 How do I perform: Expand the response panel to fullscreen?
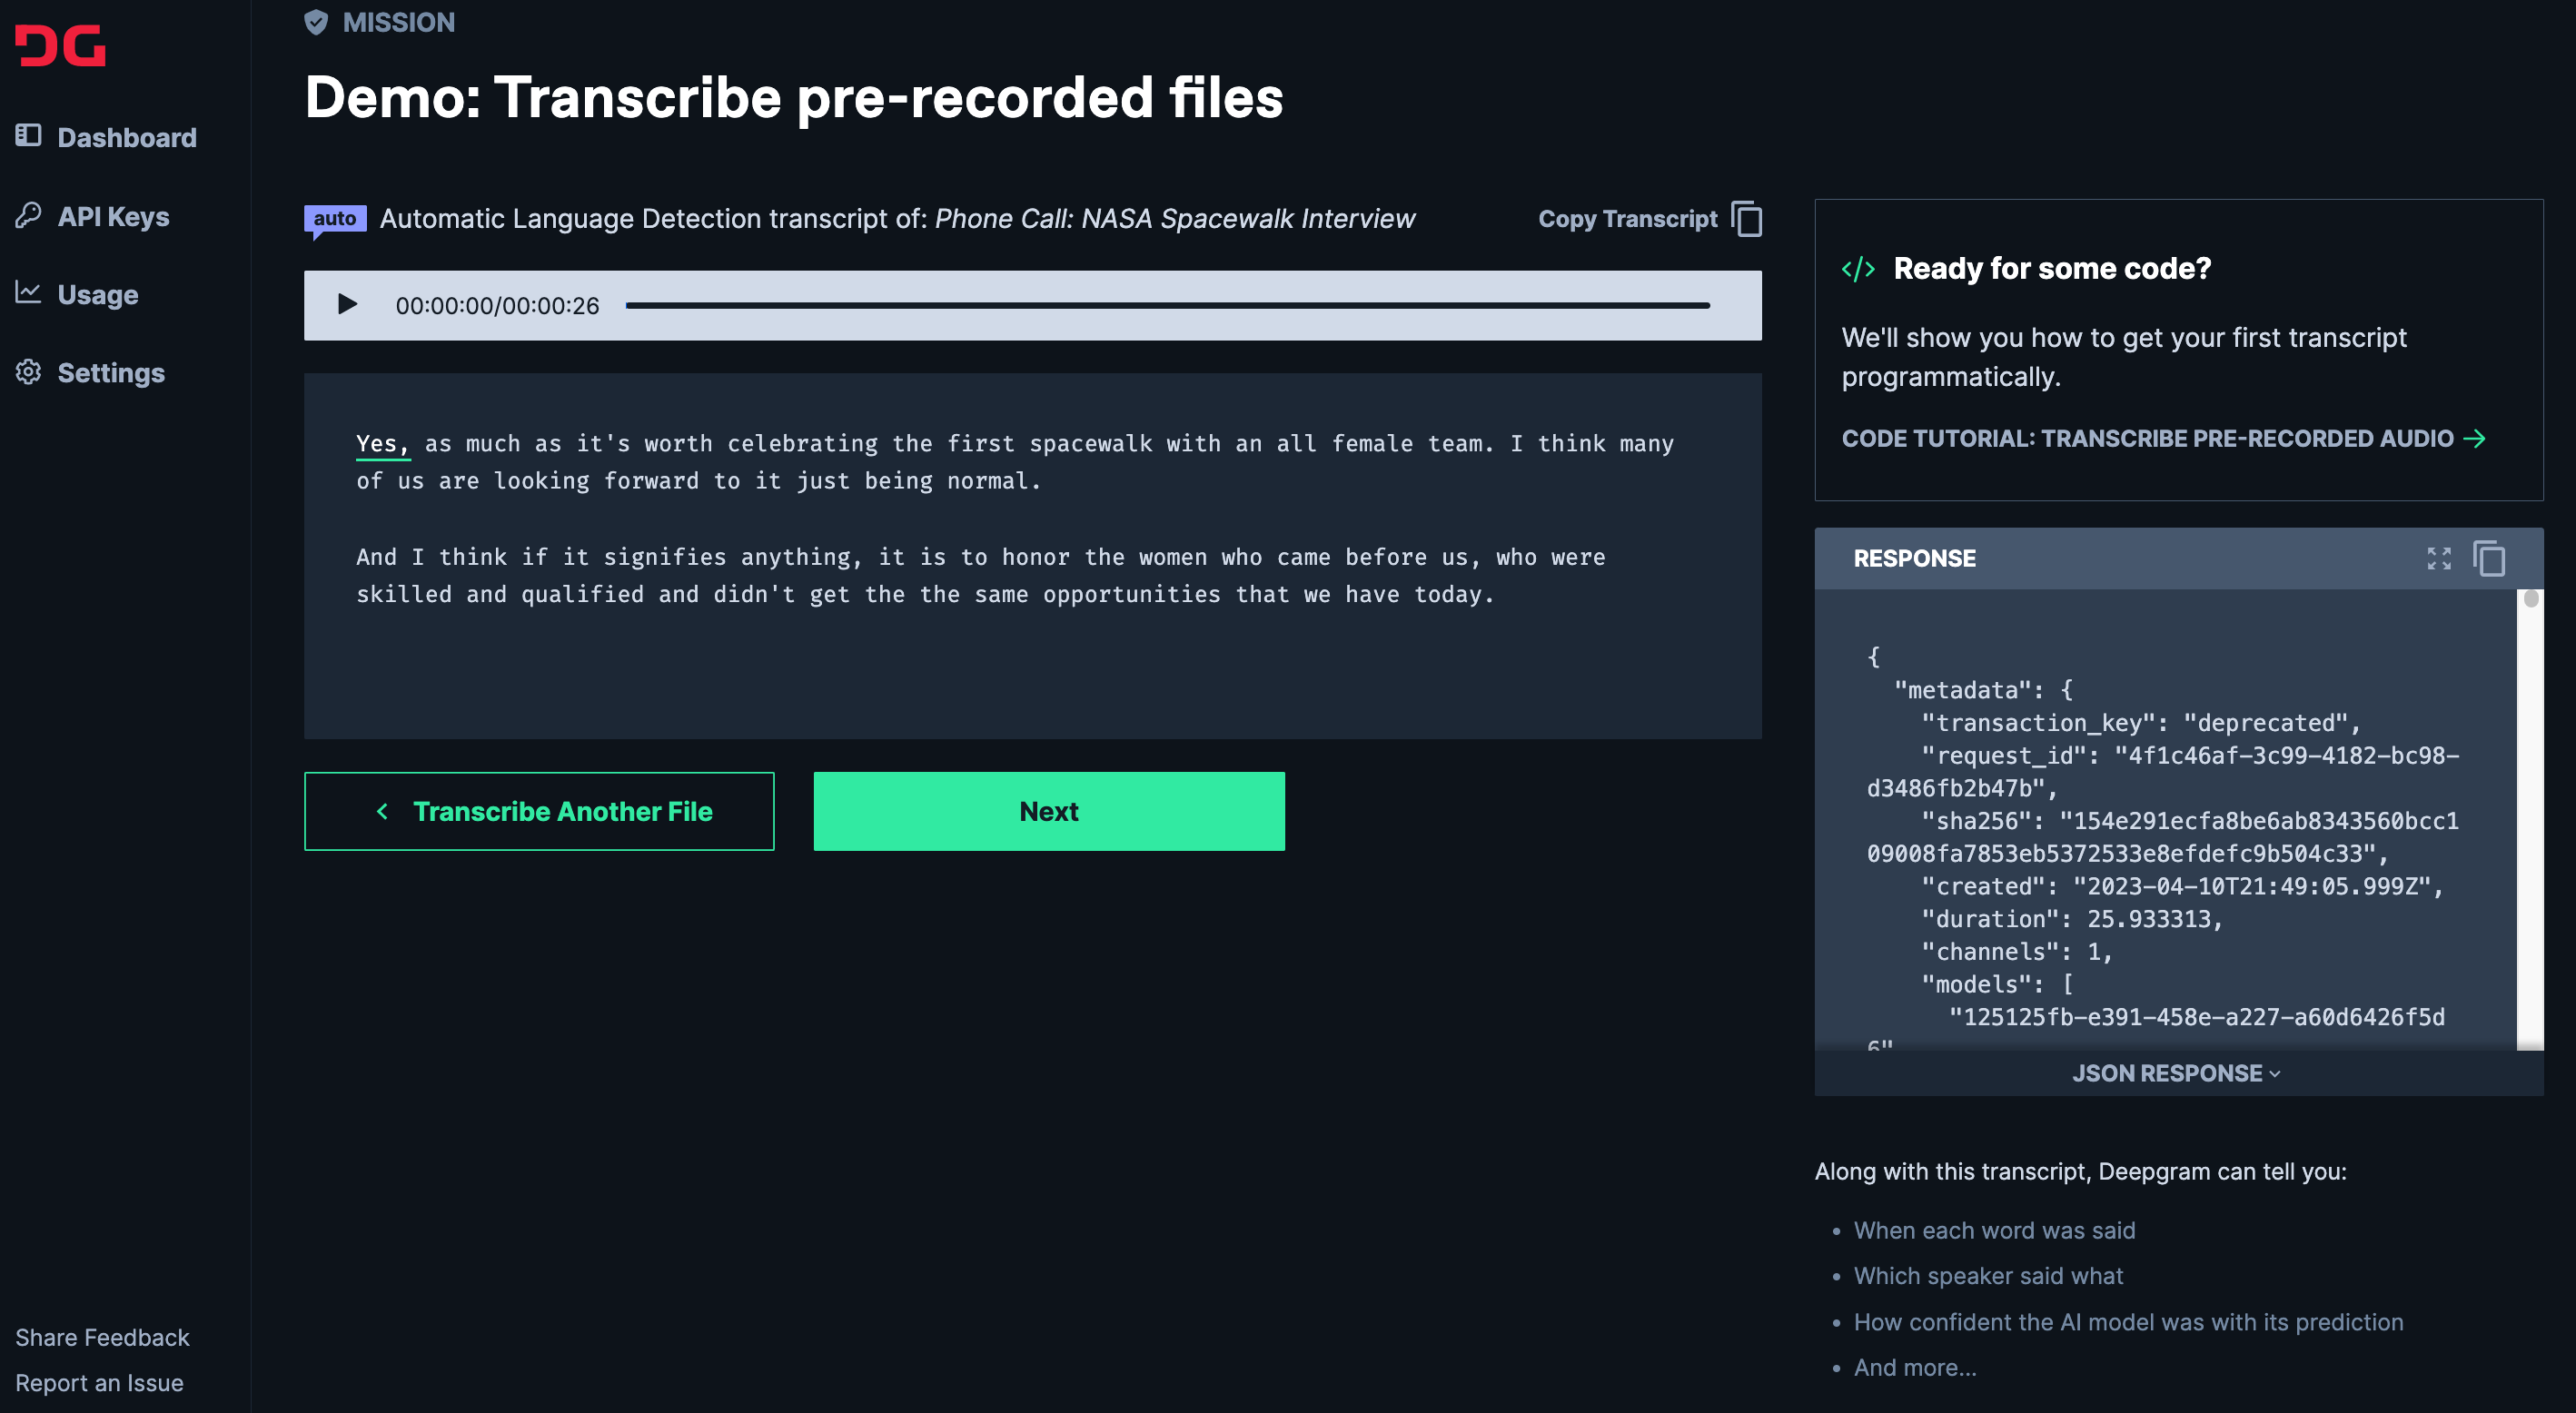coord(2438,558)
